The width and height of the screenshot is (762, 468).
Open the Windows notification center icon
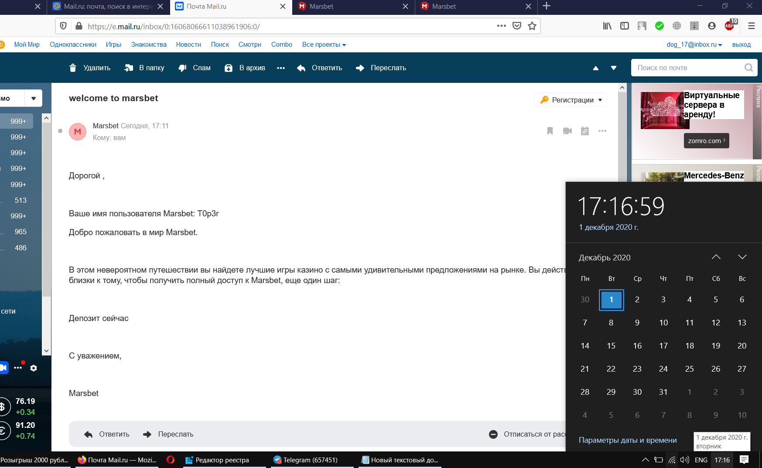click(x=745, y=460)
